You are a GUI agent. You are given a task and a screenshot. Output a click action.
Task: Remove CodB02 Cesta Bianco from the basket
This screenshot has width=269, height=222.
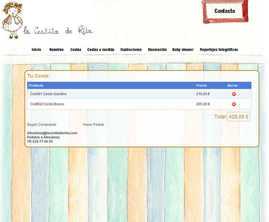[x=234, y=104]
